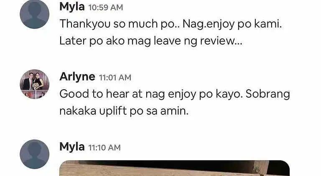Click the word 'review...' in Myla's message
This screenshot has width=321, height=176.
click(221, 40)
